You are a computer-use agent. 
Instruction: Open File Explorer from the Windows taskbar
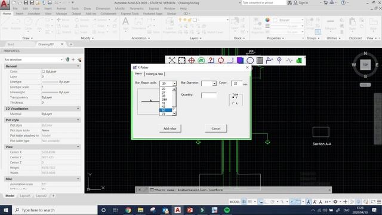pyautogui.click(x=141, y=210)
